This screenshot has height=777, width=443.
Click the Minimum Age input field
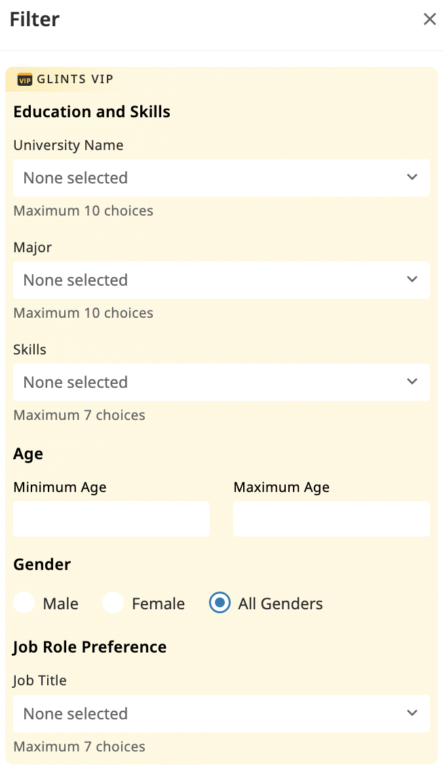point(111,518)
